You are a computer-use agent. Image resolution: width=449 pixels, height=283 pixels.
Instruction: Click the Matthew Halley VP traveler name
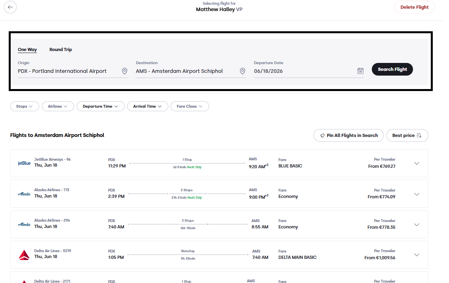219,9
